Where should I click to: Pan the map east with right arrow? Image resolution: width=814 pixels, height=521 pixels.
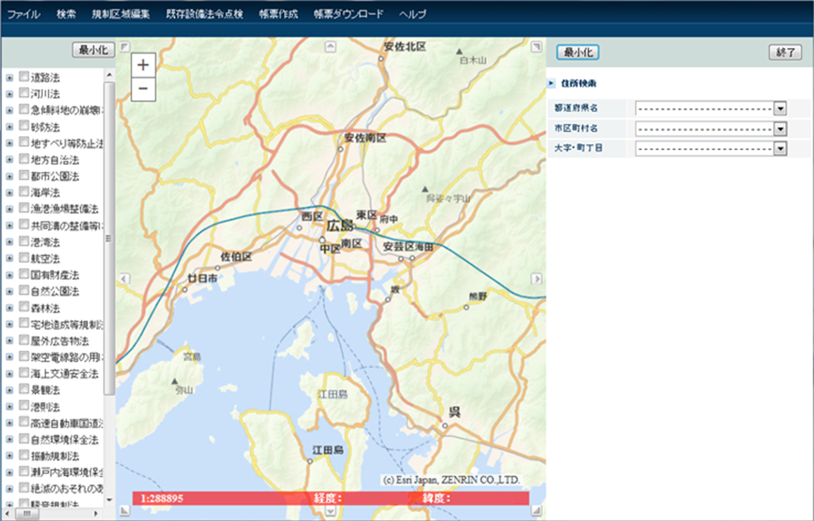click(536, 278)
